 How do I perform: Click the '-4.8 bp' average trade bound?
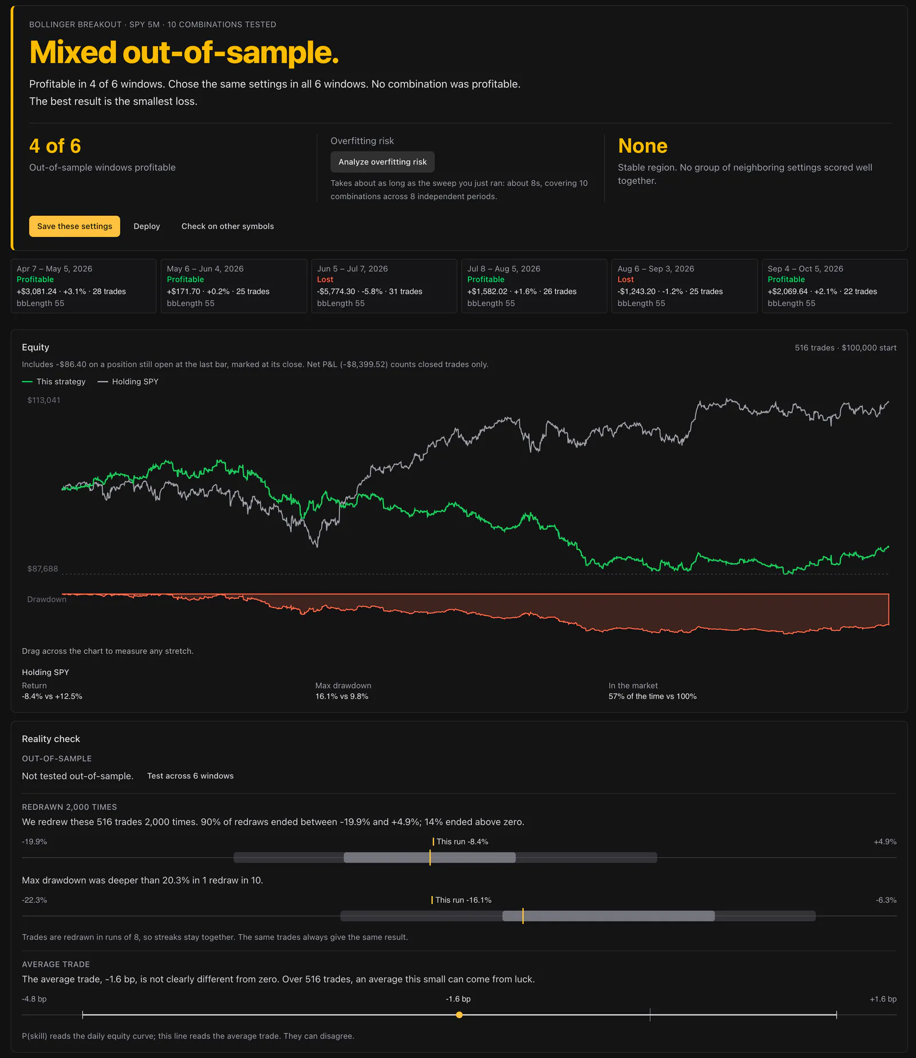[x=34, y=999]
